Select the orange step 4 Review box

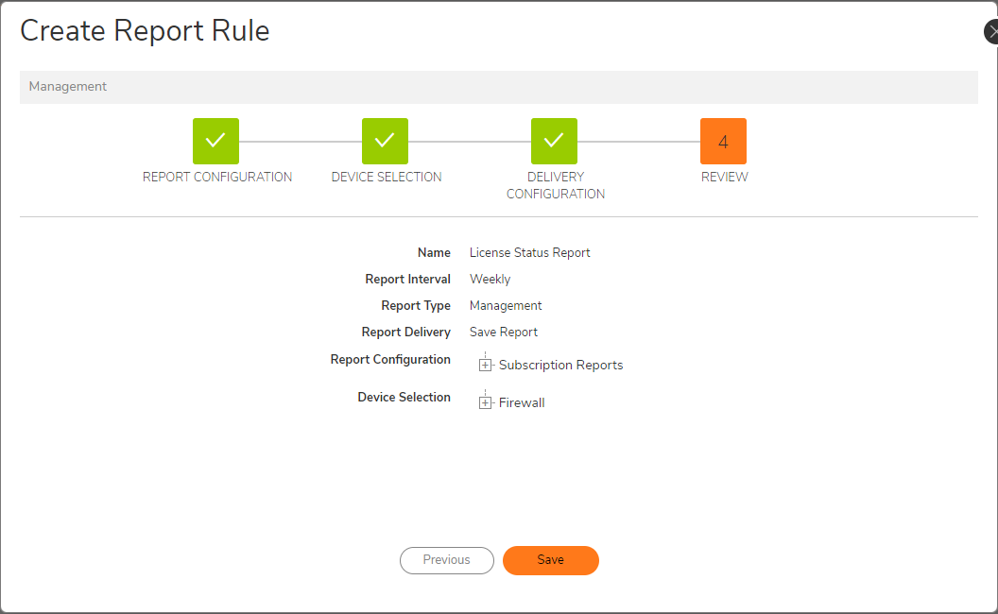[723, 141]
